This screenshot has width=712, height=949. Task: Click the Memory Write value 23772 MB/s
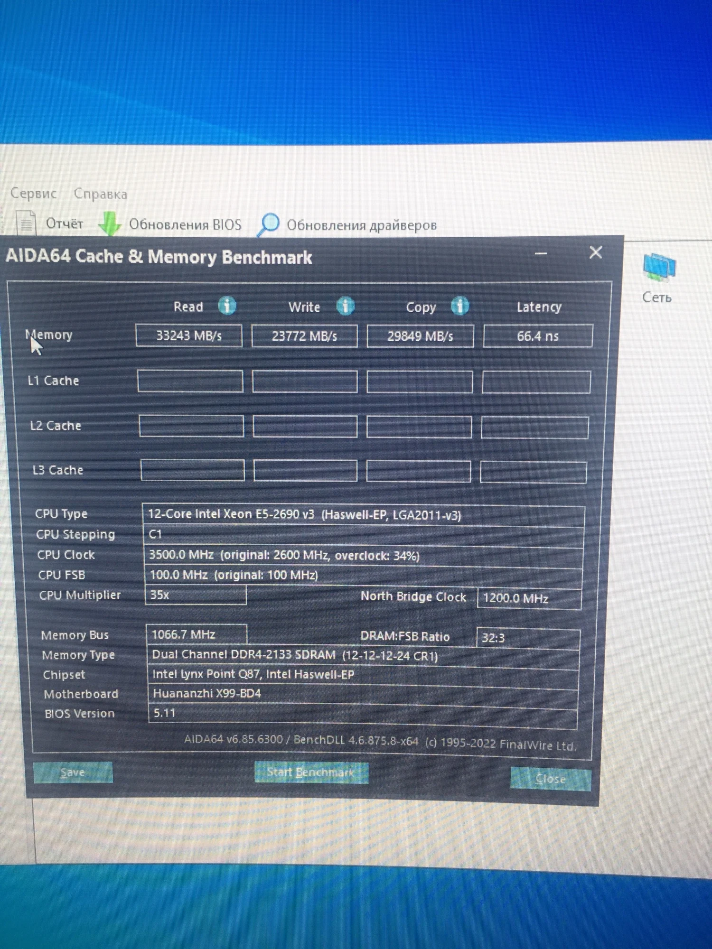[x=304, y=336]
